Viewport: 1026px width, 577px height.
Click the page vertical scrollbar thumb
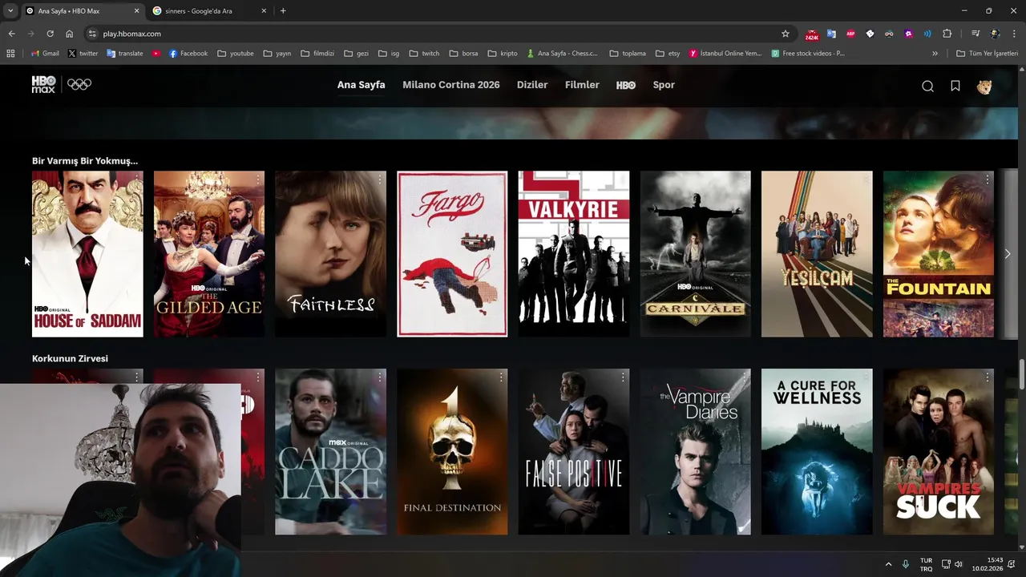click(x=1021, y=375)
